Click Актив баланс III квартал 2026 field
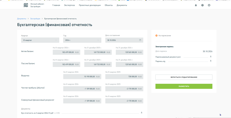This screenshot has width=231, height=118. tap(66, 52)
